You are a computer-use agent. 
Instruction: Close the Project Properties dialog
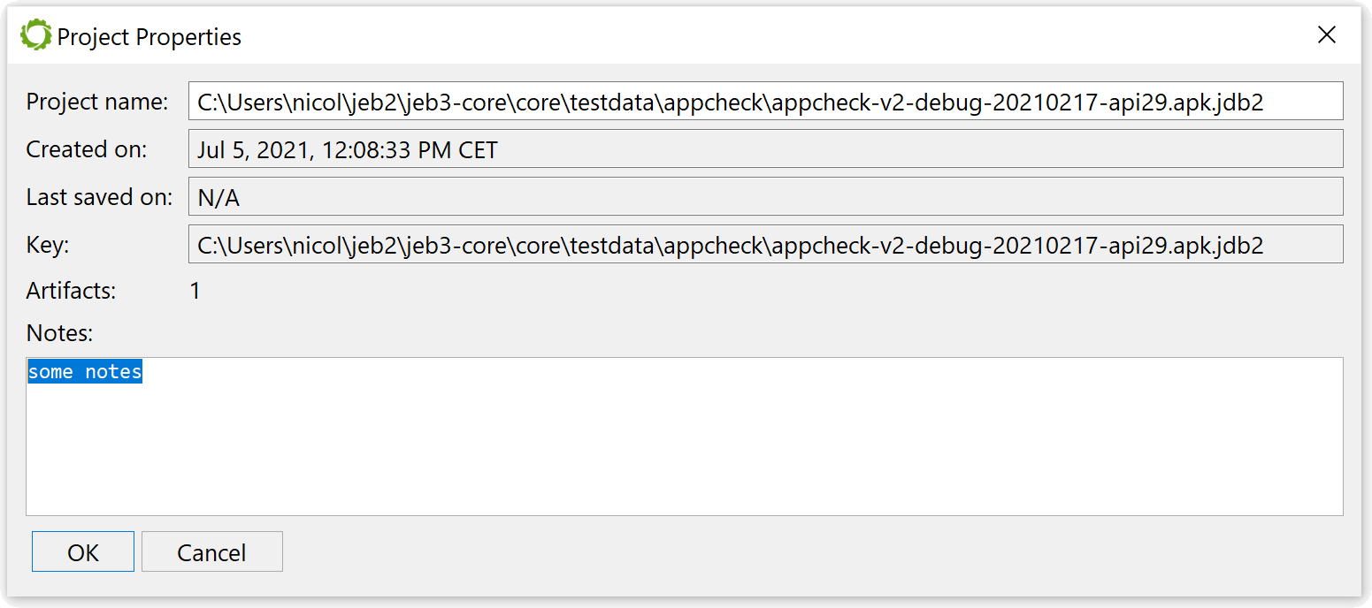(1326, 35)
